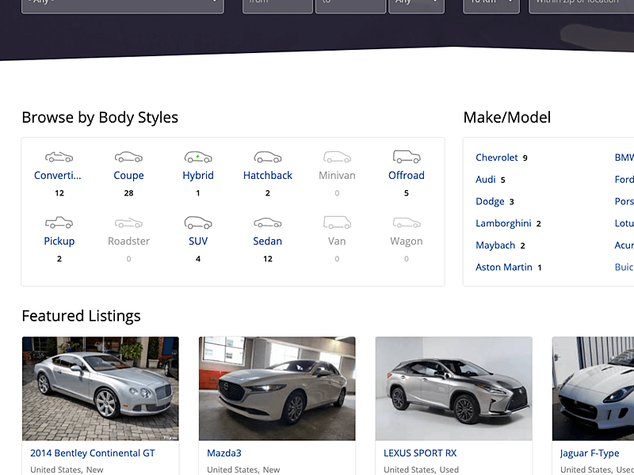The width and height of the screenshot is (634, 475).
Task: Open the Jaguar F-Type car photo
Action: (x=593, y=389)
